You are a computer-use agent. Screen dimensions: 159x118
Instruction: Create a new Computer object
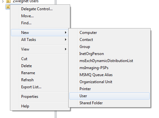coord(109,33)
